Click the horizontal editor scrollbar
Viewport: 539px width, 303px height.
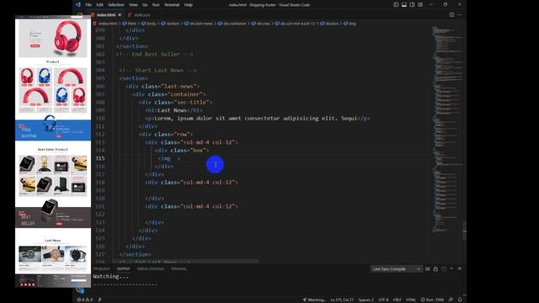(x=186, y=261)
